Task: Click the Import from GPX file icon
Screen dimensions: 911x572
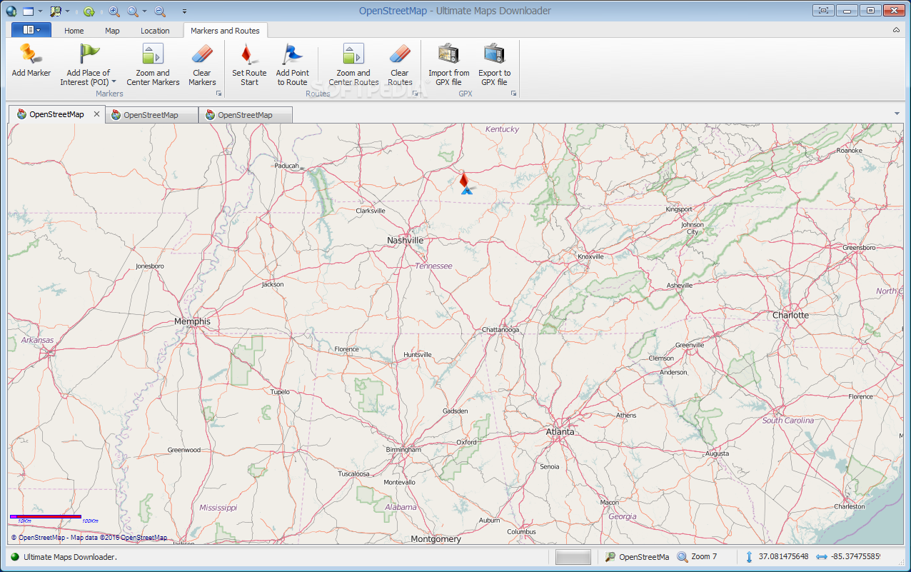Action: click(x=449, y=54)
